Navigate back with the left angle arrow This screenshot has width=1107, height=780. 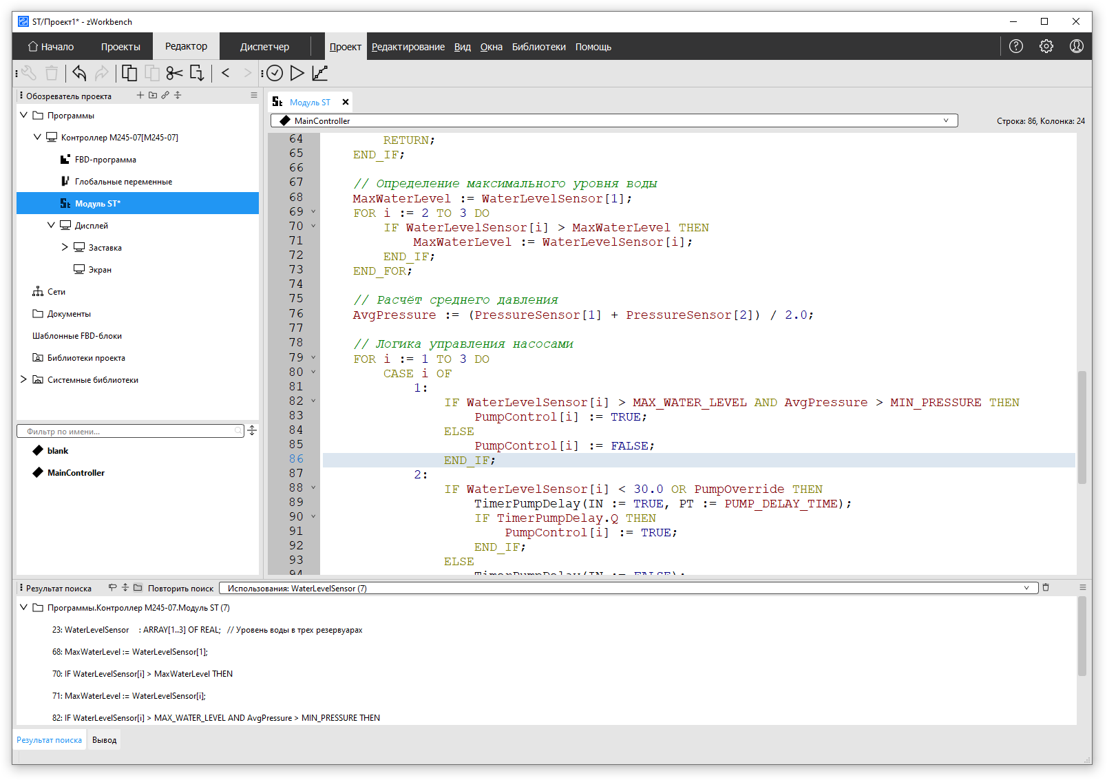pos(225,72)
